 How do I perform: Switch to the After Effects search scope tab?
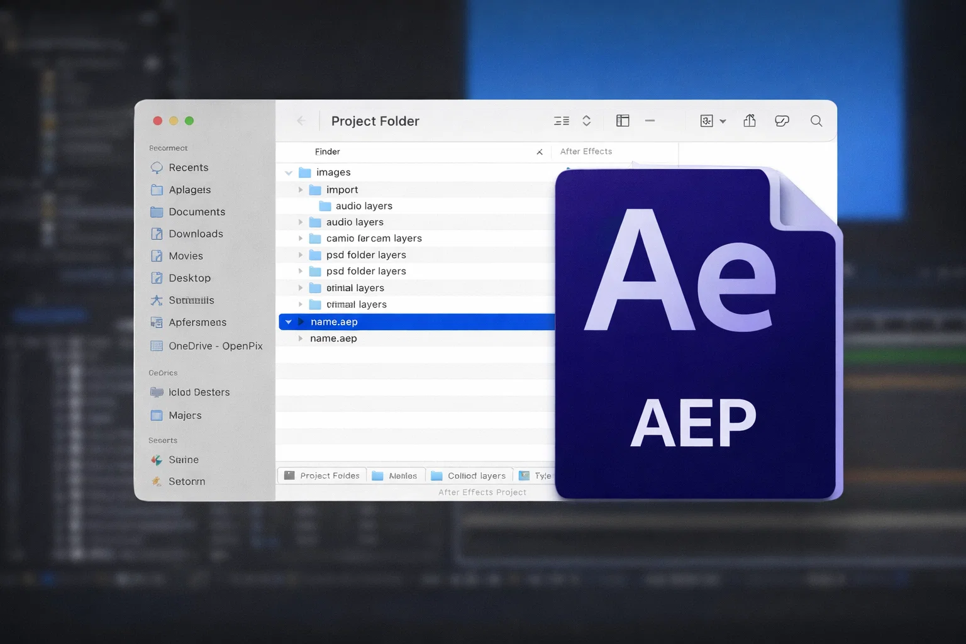point(586,151)
